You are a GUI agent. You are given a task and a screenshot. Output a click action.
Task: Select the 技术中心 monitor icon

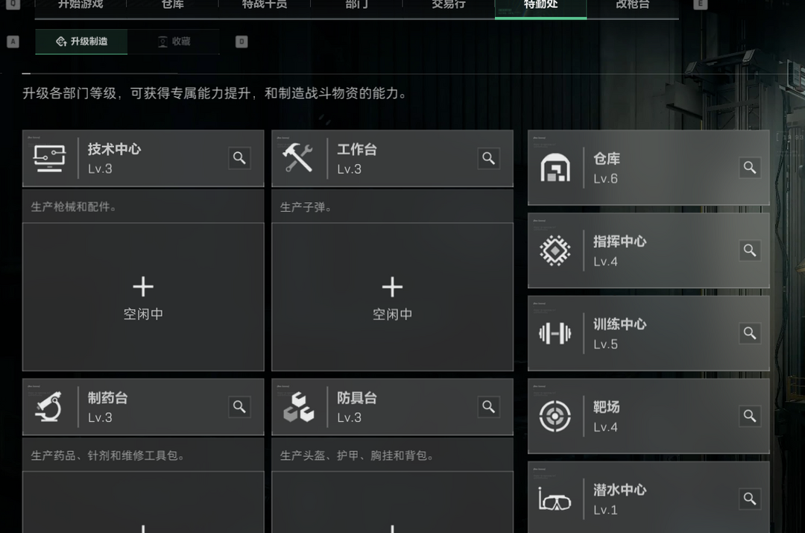[49, 158]
